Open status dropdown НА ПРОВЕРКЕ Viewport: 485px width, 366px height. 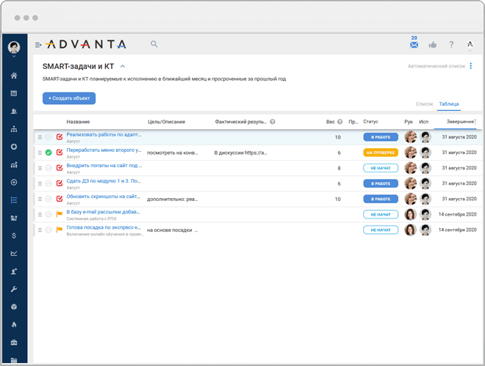(381, 153)
